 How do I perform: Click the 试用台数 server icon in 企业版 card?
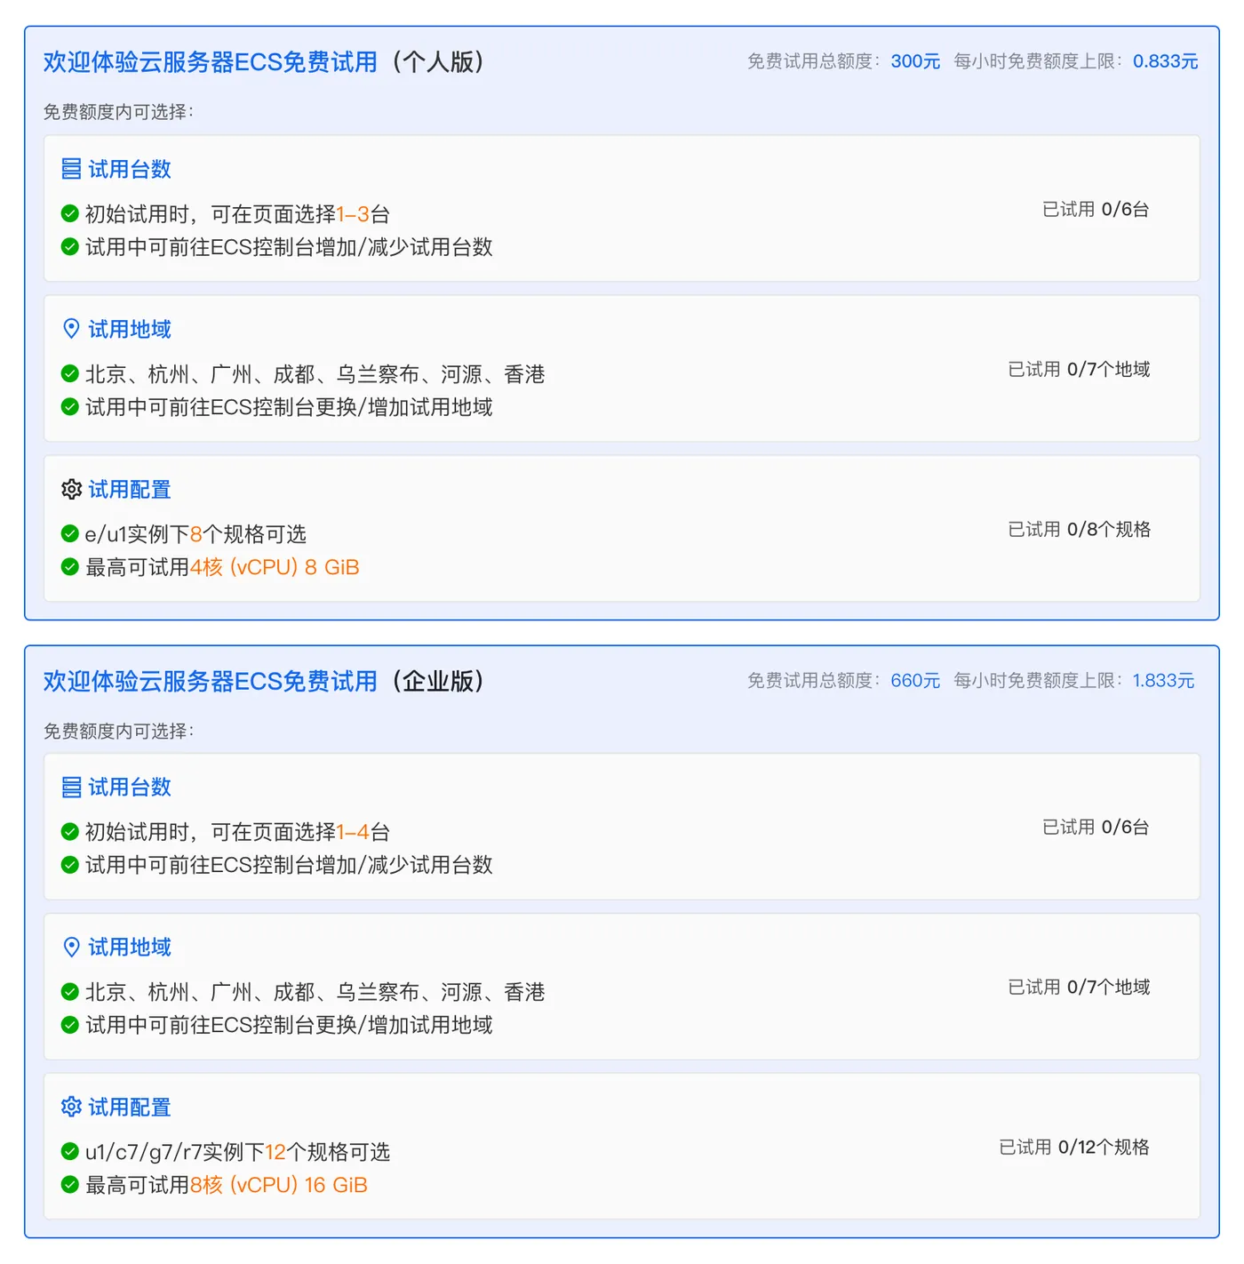click(71, 787)
